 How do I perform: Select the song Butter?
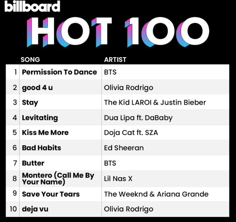coord(33,163)
